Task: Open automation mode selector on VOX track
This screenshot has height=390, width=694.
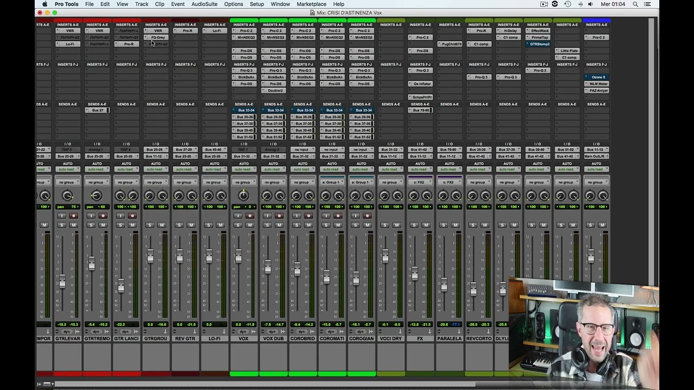Action: pos(243,170)
